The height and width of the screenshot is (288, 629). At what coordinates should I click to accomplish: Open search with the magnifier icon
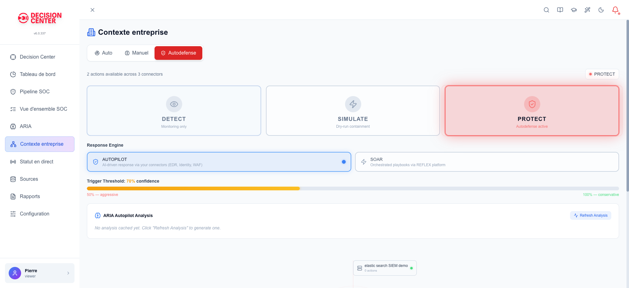[x=546, y=10]
